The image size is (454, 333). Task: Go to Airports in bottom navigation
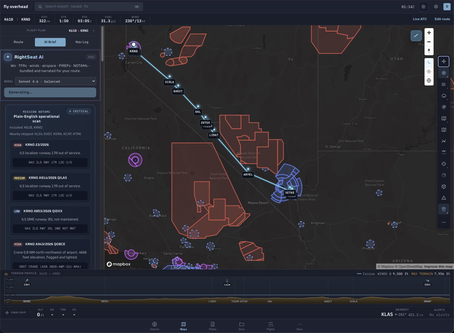[155, 326]
